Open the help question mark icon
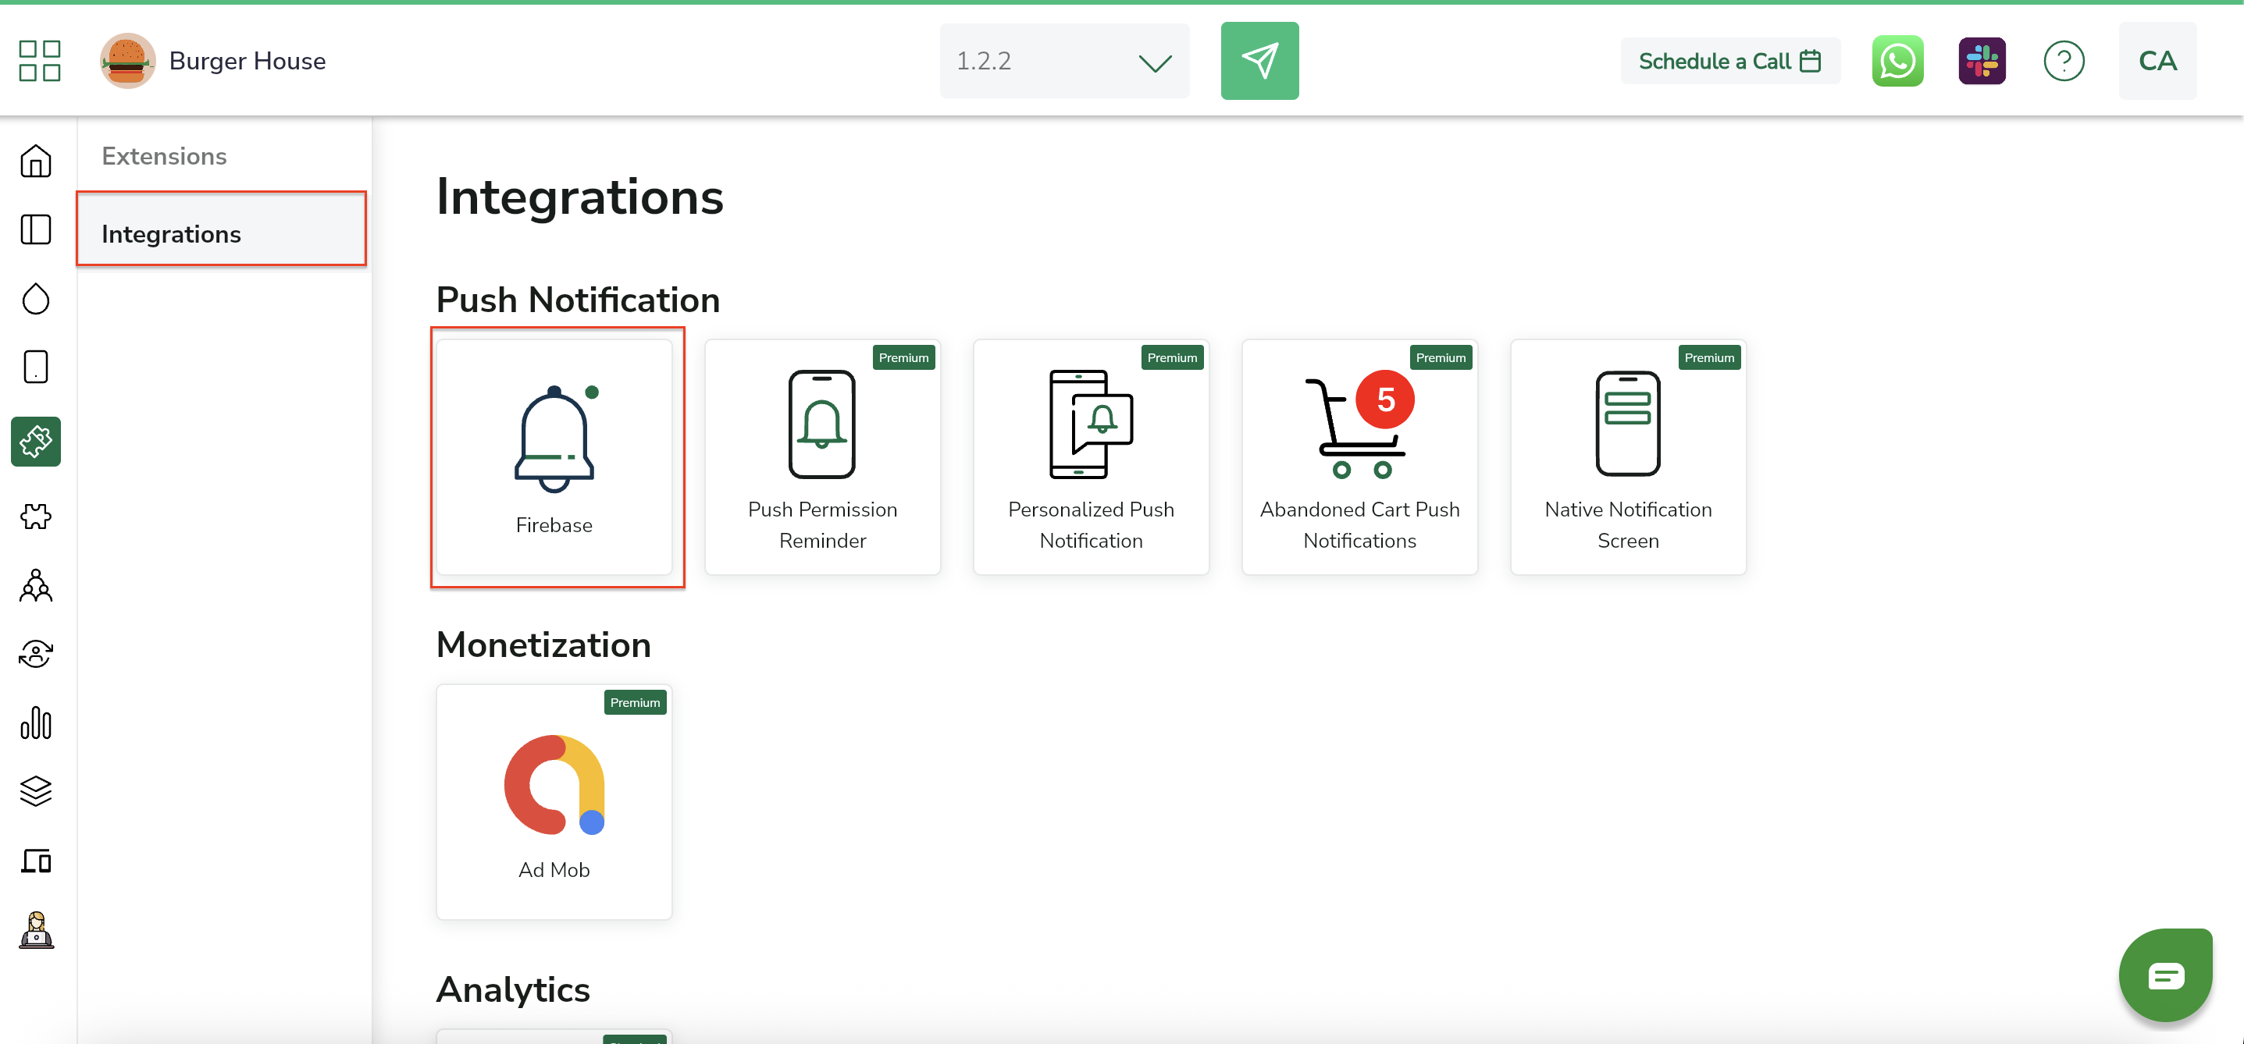This screenshot has height=1044, width=2244. click(x=2063, y=61)
